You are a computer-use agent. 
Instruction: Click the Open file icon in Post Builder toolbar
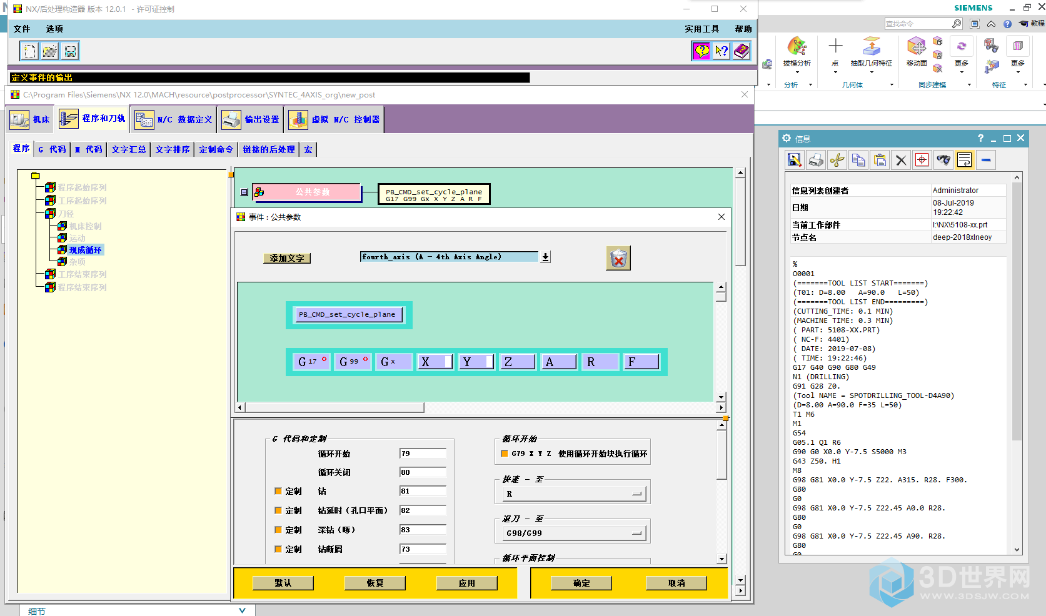point(50,51)
